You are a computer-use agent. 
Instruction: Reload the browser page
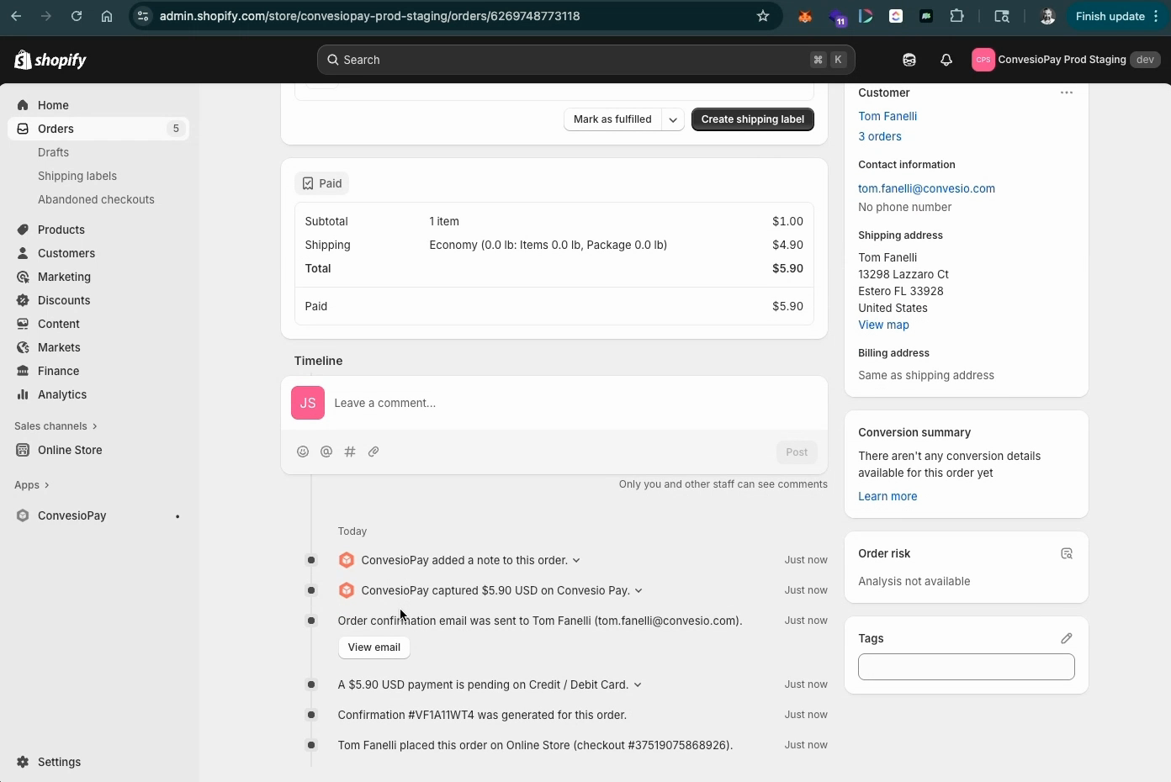pos(77,16)
